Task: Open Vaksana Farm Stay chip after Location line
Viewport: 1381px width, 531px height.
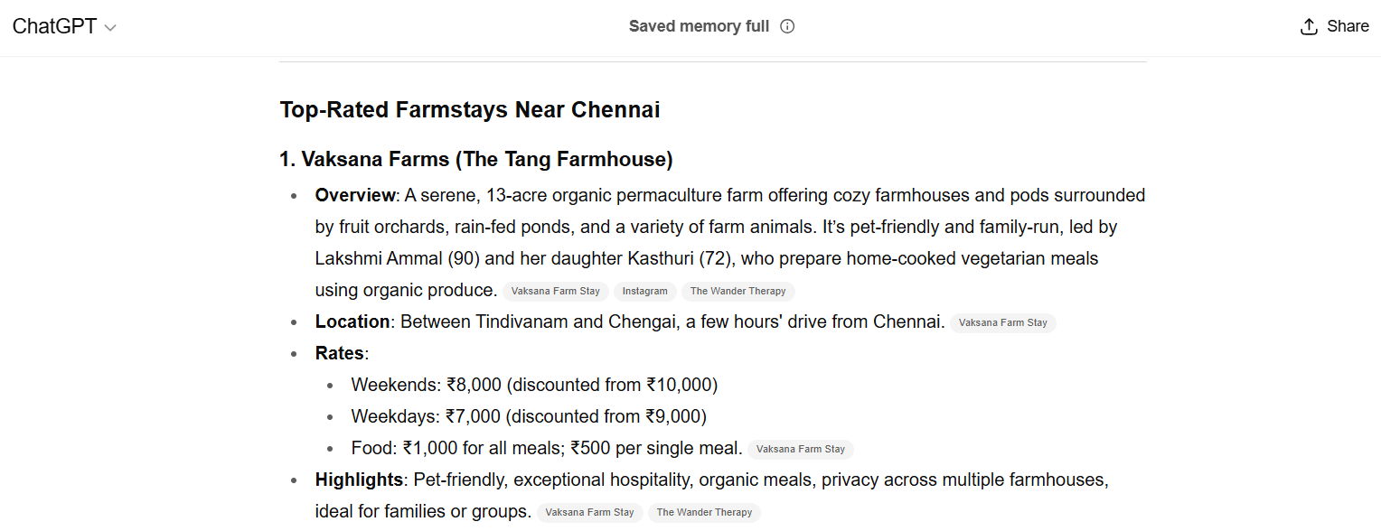Action: [x=1002, y=322]
